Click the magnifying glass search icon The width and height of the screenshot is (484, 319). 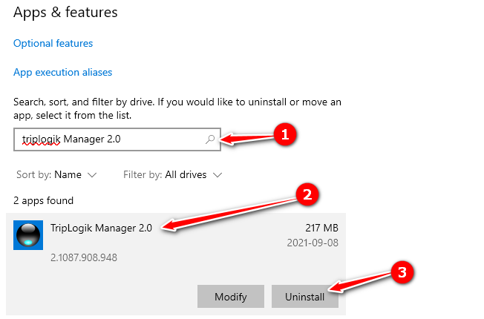click(210, 139)
